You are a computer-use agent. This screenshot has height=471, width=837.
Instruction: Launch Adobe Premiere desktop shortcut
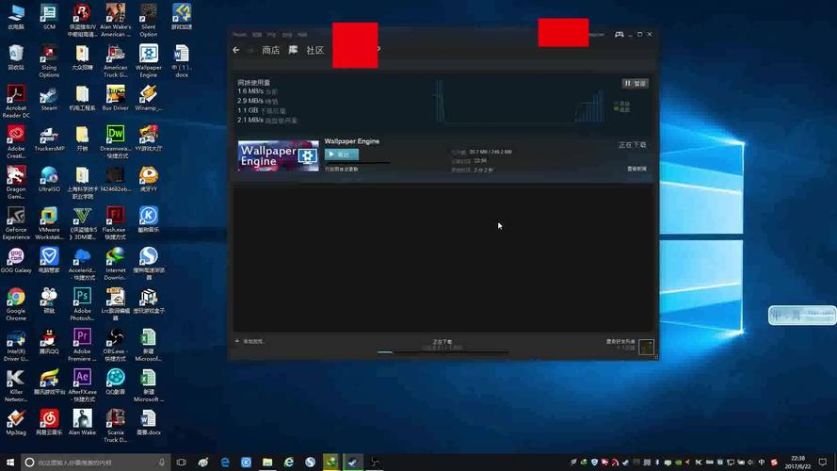coord(82,339)
